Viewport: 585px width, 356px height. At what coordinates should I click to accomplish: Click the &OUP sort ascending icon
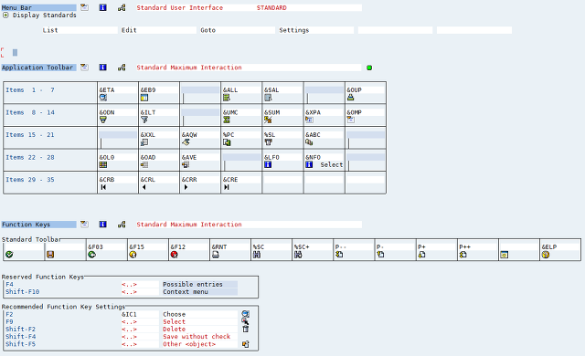[350, 98]
